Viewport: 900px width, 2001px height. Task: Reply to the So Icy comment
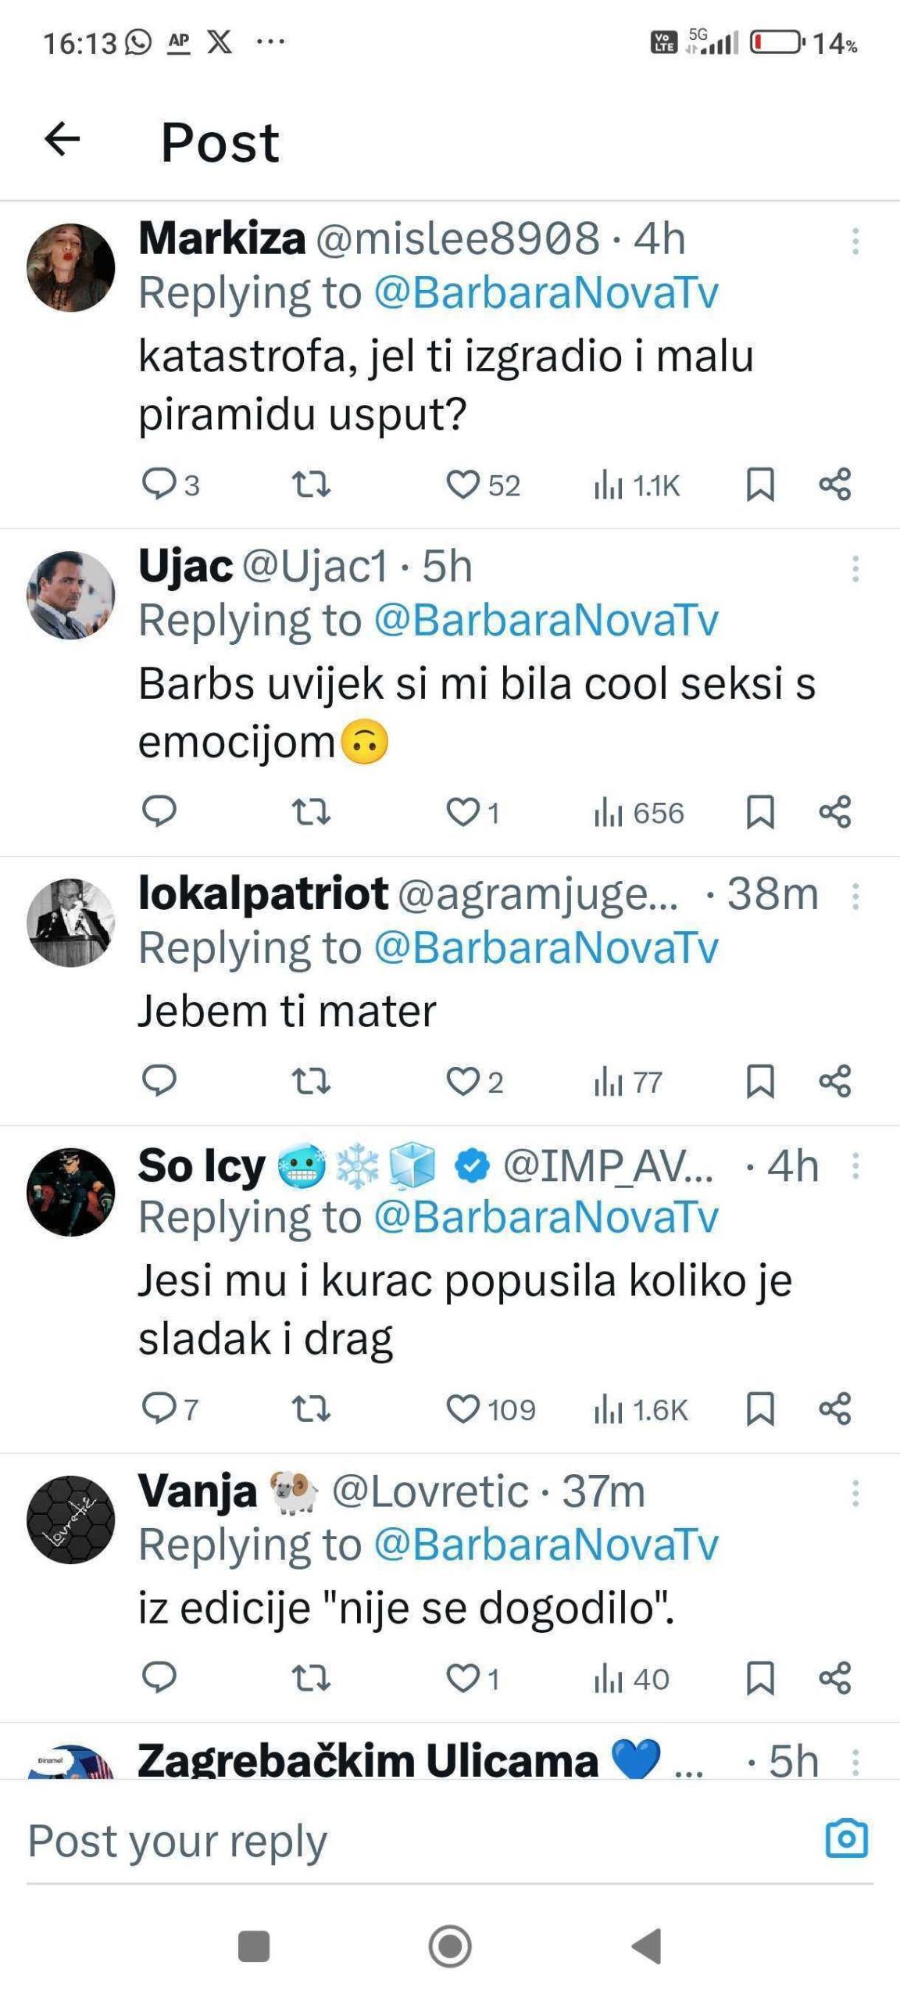pos(159,1409)
